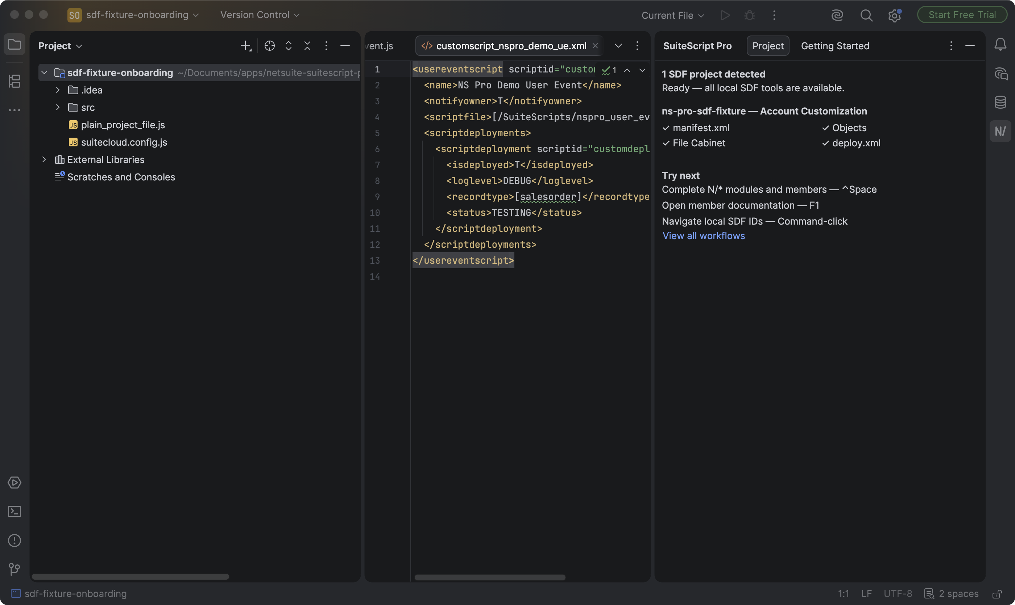The image size is (1015, 605).
Task: Show more tool windows ellipsis
Action: point(15,110)
